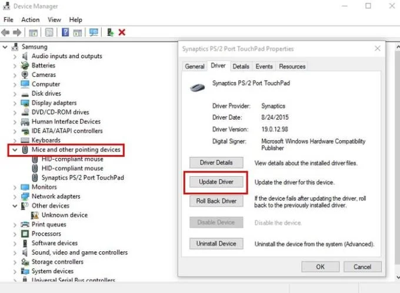Cancel the TouchPad Properties dialog

pyautogui.click(x=362, y=267)
